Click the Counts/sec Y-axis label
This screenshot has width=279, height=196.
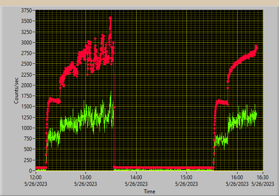16,91
